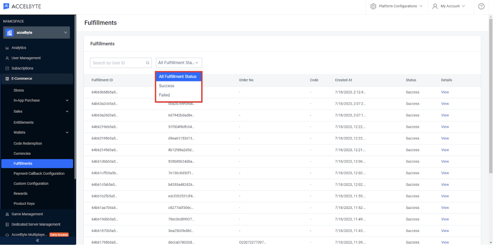Click the Platform Configurations gear icon

pos(373,6)
